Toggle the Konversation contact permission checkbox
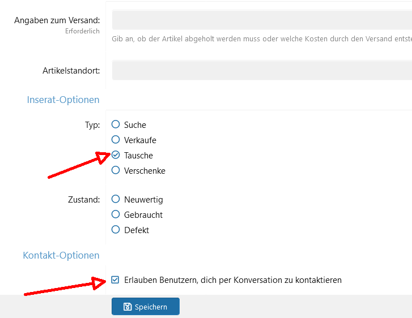Screen dimensions: 412x318 115,280
